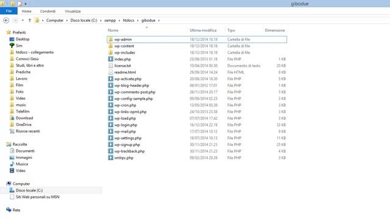The image size is (390, 219).
Task: Select the wp-signup.php file name
Action: pyautogui.click(x=127, y=145)
